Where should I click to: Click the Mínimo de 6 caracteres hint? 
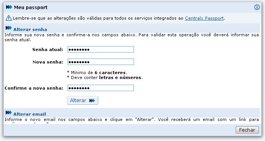pos(97,73)
